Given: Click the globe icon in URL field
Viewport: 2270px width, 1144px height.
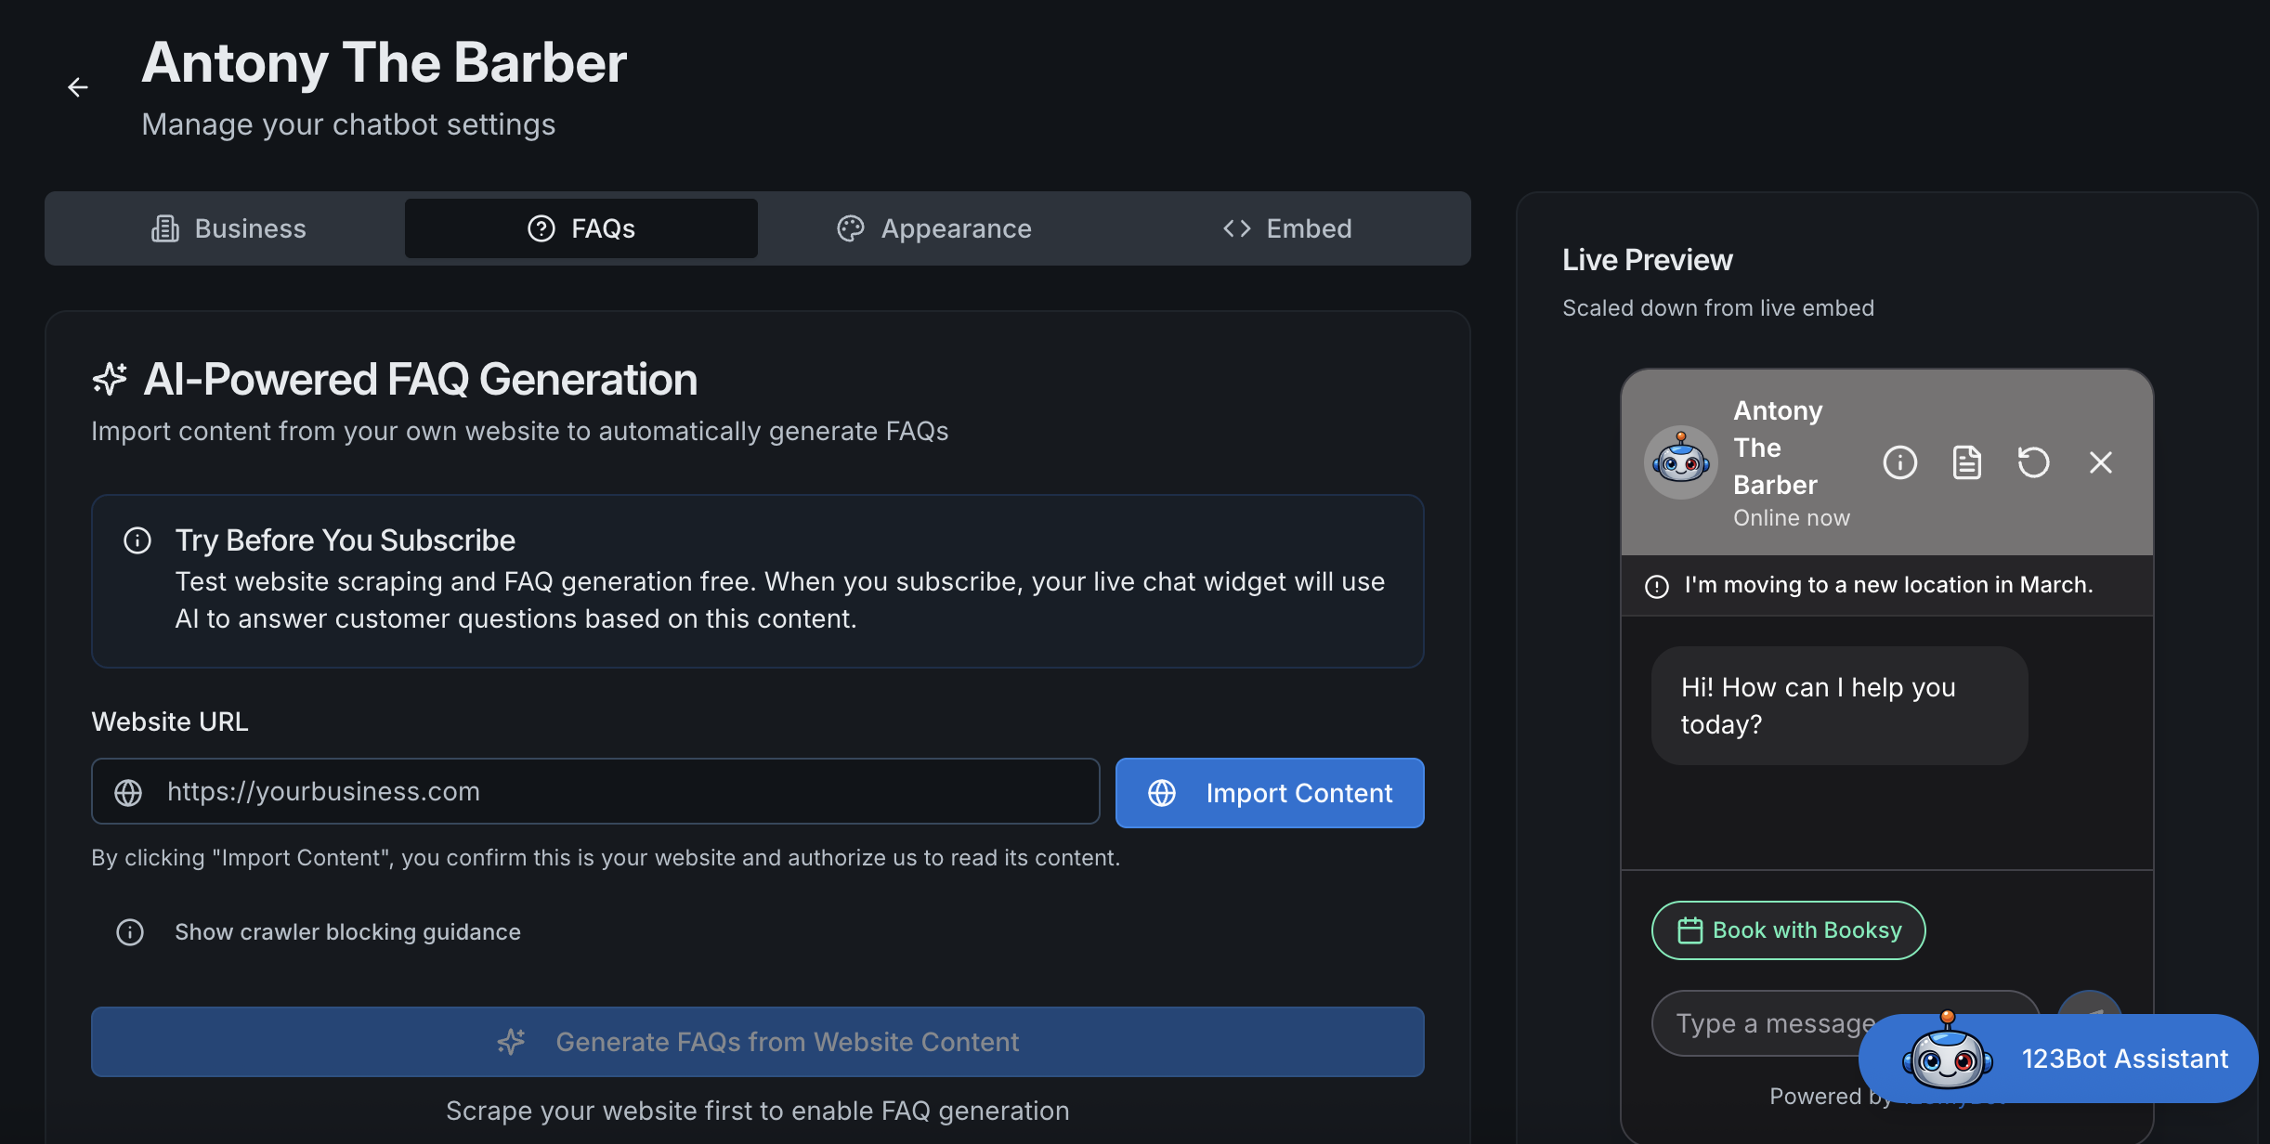Looking at the screenshot, I should click(x=128, y=792).
